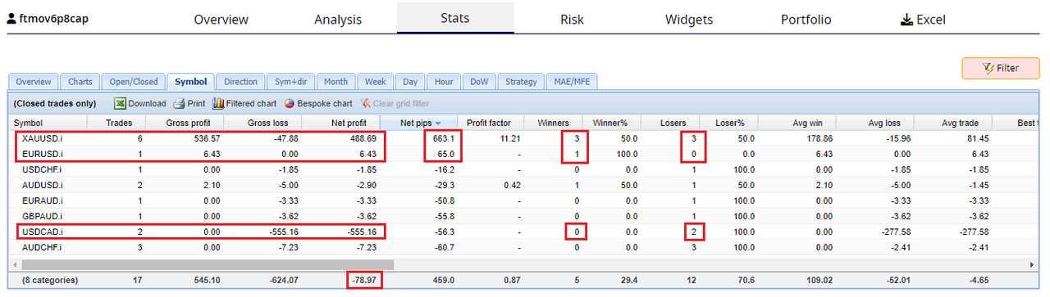Sort by the Avg loss column header

[x=883, y=124]
